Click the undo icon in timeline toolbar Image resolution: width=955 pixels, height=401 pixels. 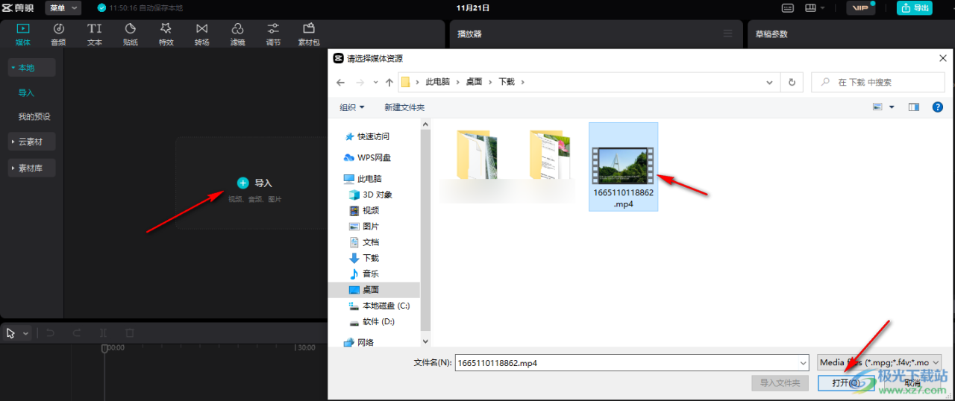(51, 333)
